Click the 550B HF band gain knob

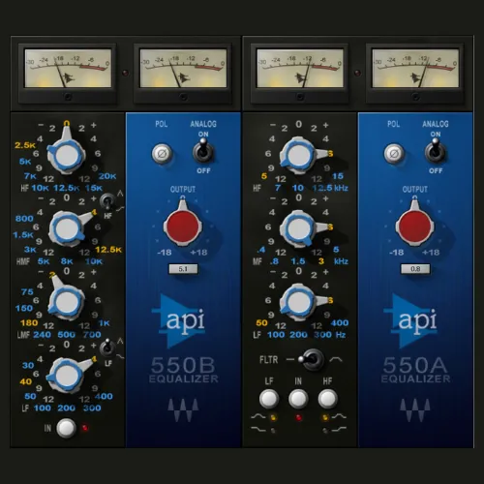point(67,155)
